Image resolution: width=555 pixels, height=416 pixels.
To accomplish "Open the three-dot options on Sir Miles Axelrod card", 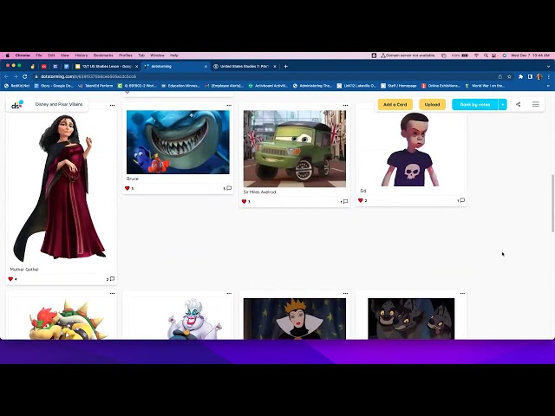I will (345, 106).
